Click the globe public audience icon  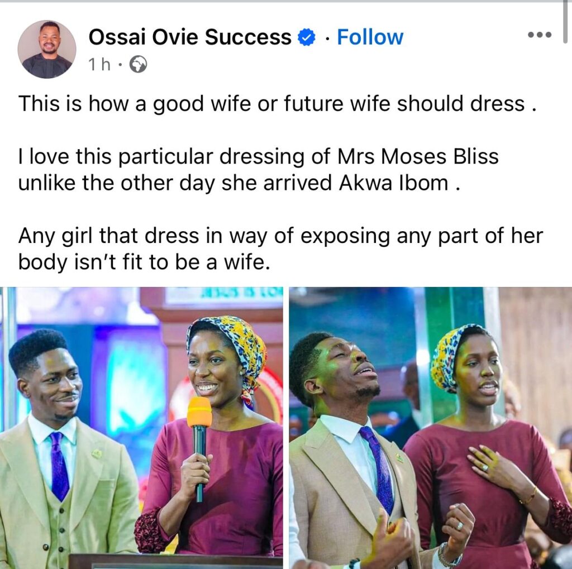click(x=139, y=65)
